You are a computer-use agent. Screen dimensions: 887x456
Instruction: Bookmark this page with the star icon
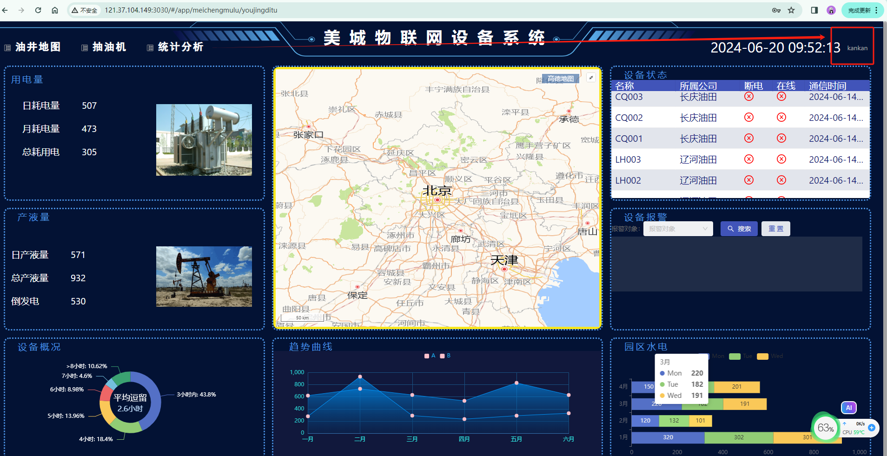pos(791,10)
